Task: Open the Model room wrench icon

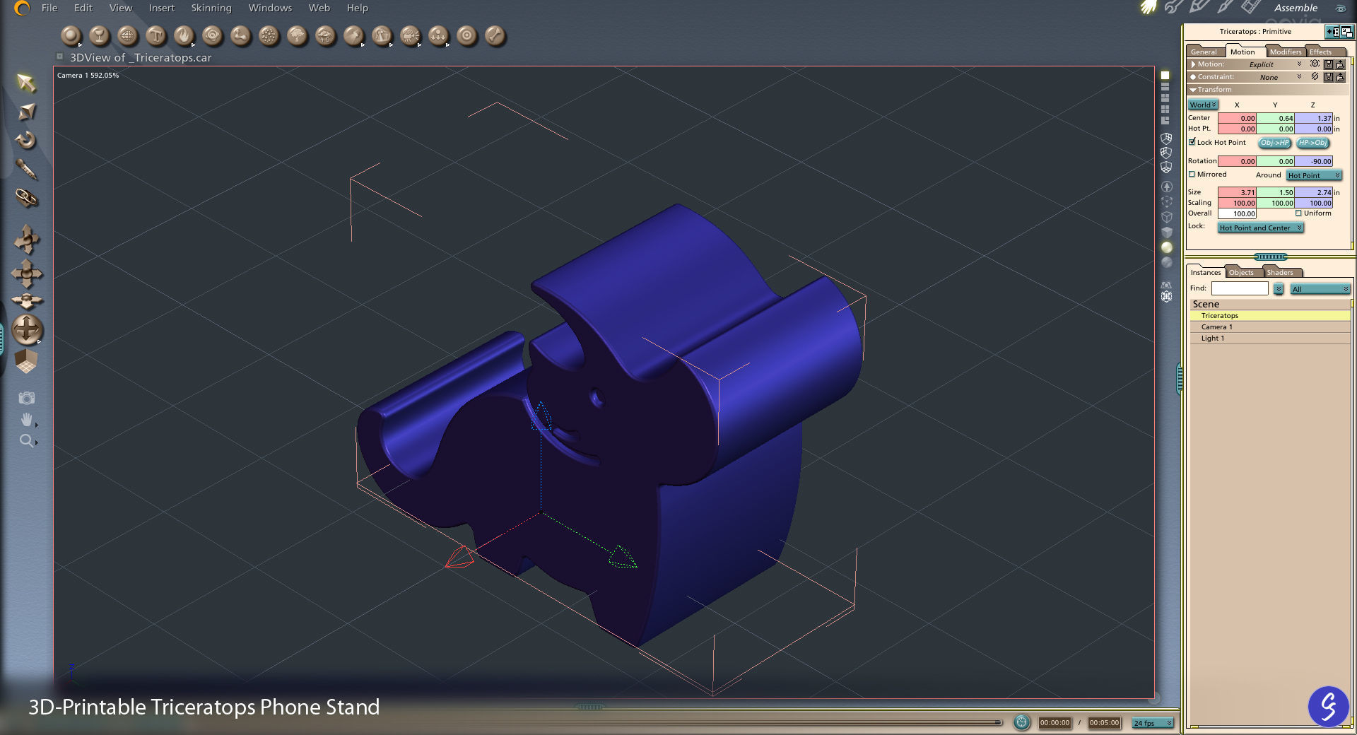Action: pos(1174,7)
